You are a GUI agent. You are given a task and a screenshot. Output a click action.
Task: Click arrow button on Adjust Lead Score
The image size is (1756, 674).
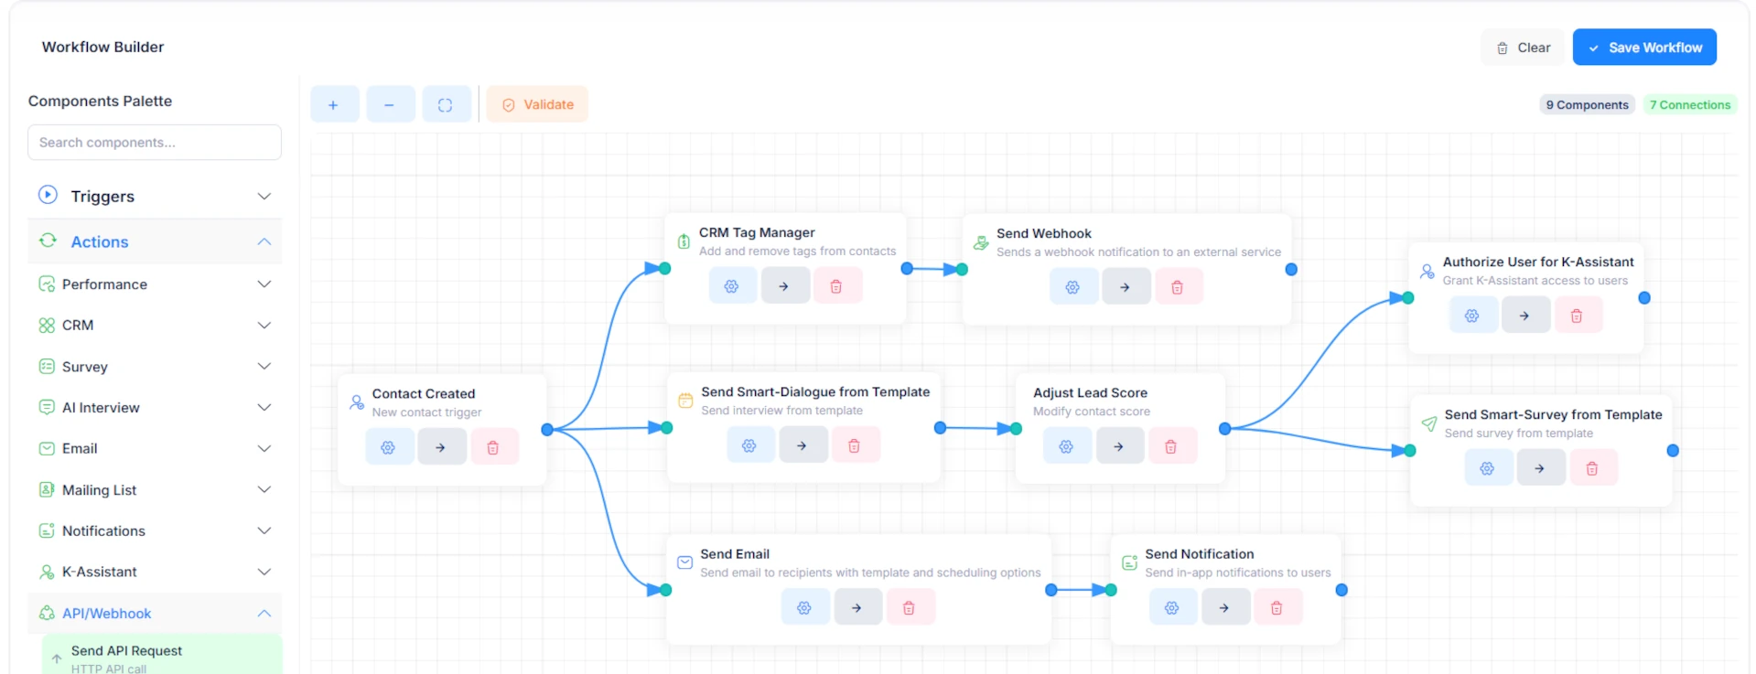click(x=1119, y=446)
